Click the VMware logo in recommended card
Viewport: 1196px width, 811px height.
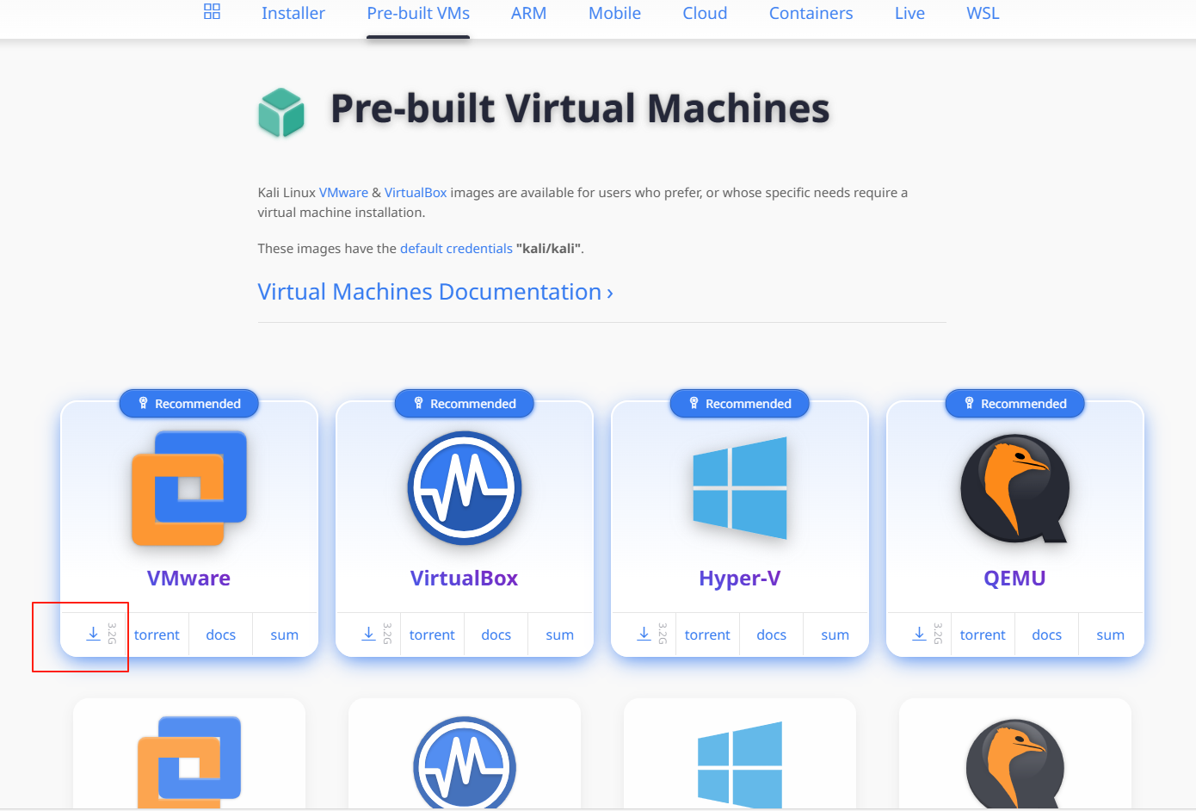tap(189, 488)
